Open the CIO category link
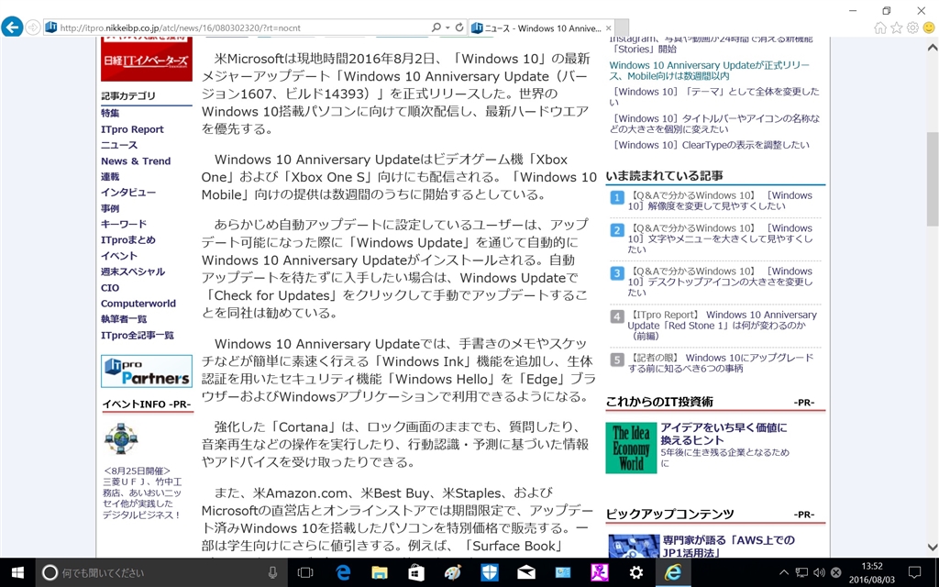The height and width of the screenshot is (587, 939). [x=110, y=287]
